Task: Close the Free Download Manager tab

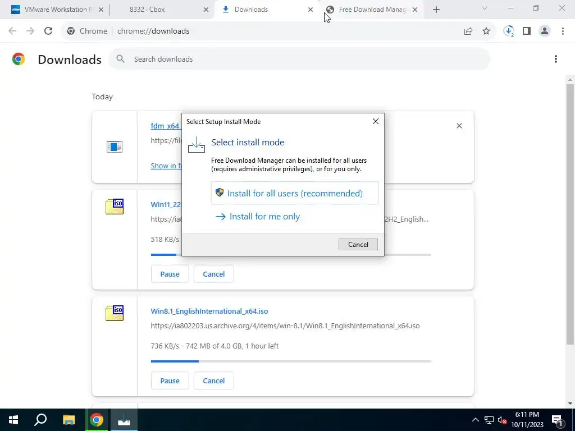Action: coord(415,10)
